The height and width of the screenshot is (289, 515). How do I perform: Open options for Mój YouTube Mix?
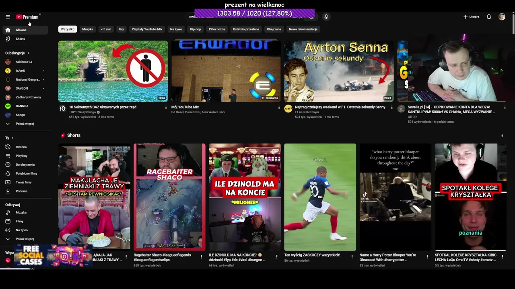(279, 108)
